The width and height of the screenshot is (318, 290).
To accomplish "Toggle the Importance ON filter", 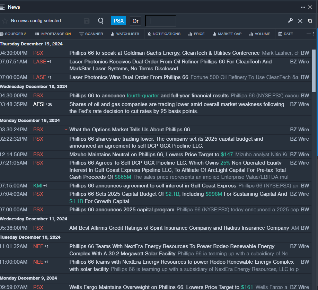I will click(53, 34).
